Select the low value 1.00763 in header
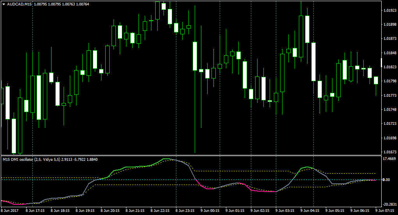Image resolution: width=398 pixels, height=215 pixels. [x=69, y=4]
